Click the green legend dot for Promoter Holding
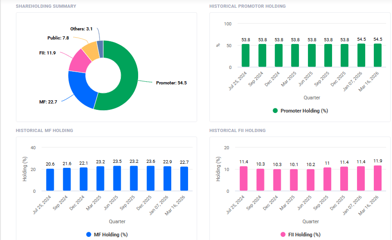The image size is (392, 240). click(275, 111)
